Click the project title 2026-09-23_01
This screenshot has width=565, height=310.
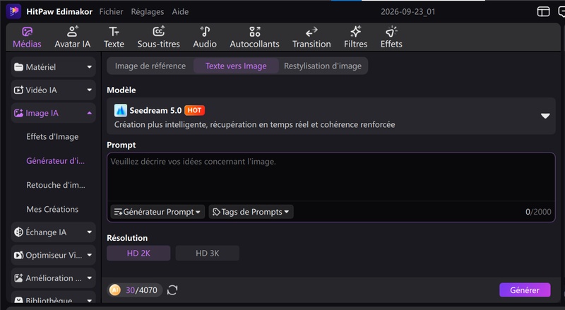[408, 11]
